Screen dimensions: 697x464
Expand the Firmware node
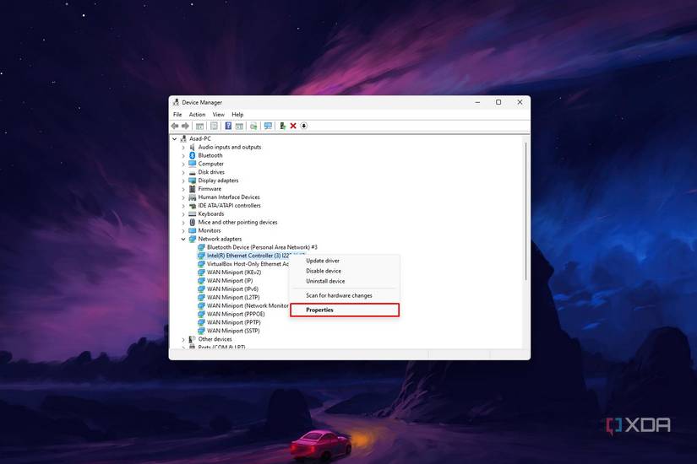[183, 189]
